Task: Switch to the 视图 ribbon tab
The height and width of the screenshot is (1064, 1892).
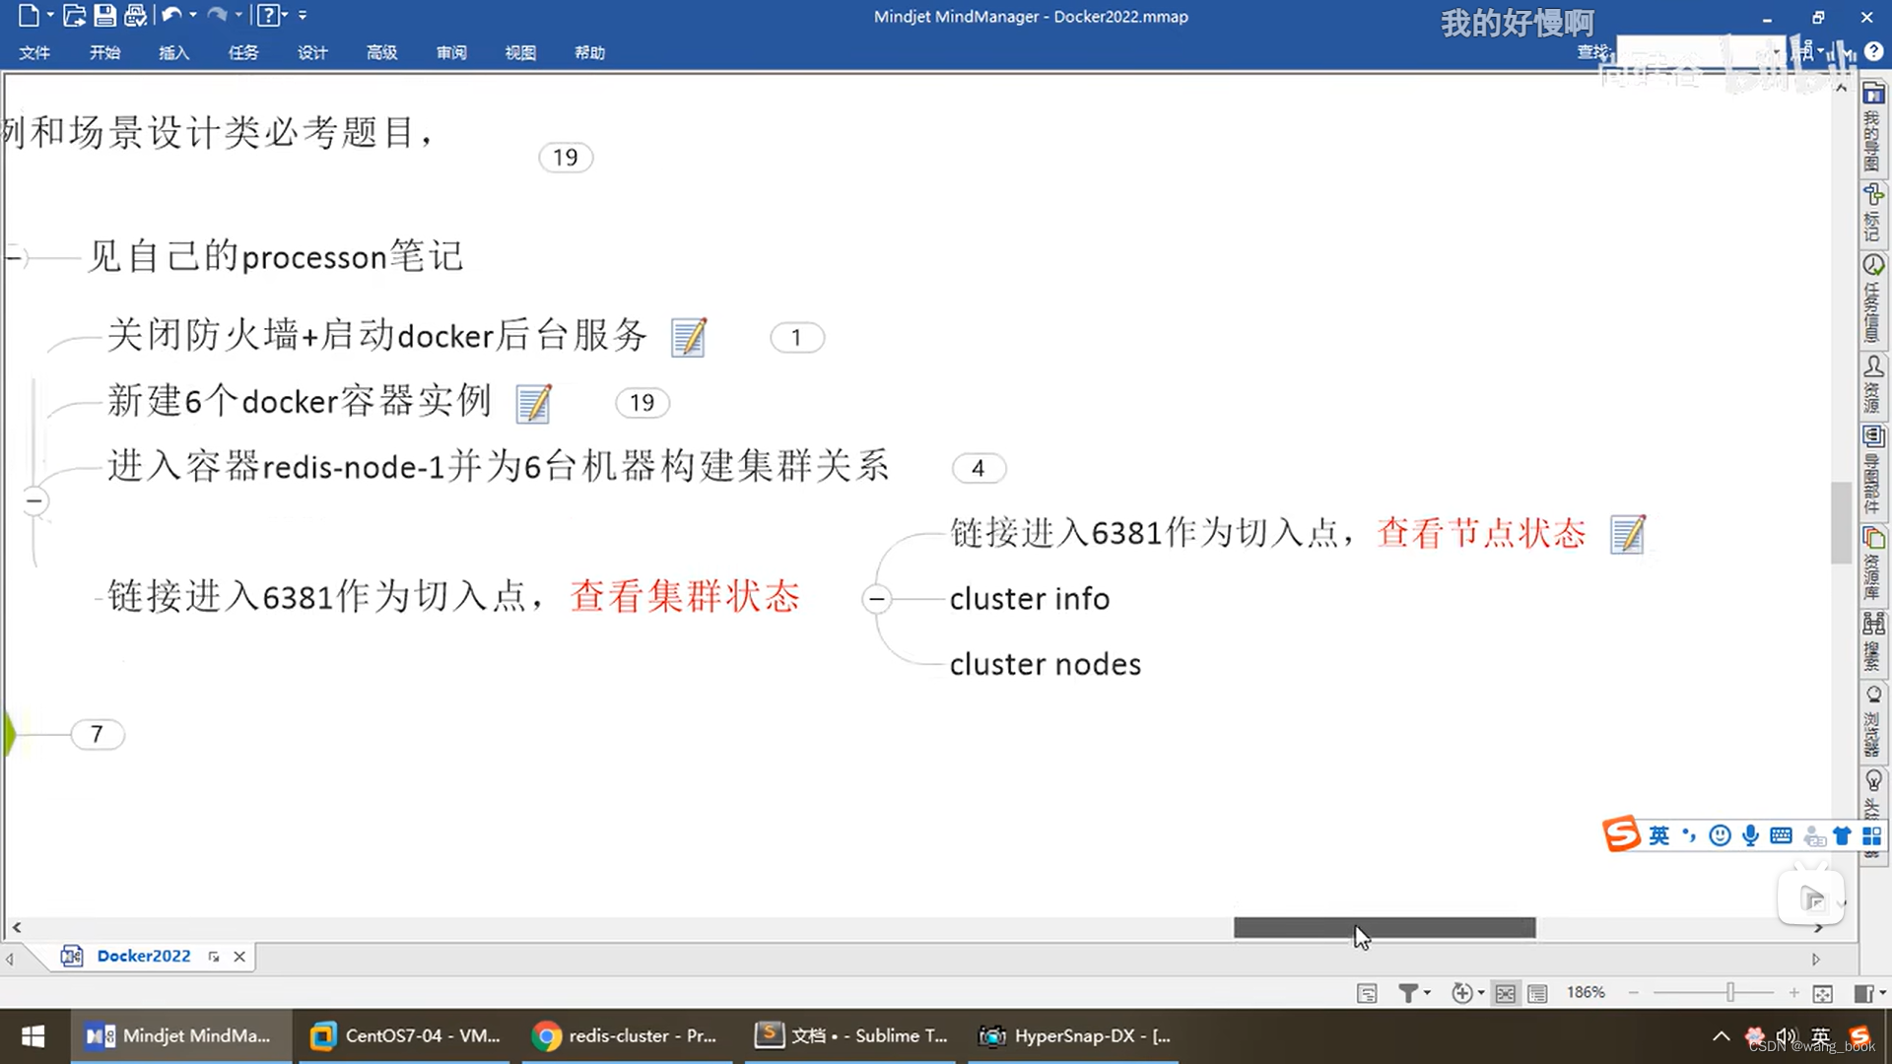Action: click(519, 52)
